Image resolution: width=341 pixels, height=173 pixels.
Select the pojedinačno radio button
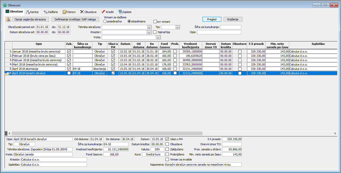tap(105, 21)
